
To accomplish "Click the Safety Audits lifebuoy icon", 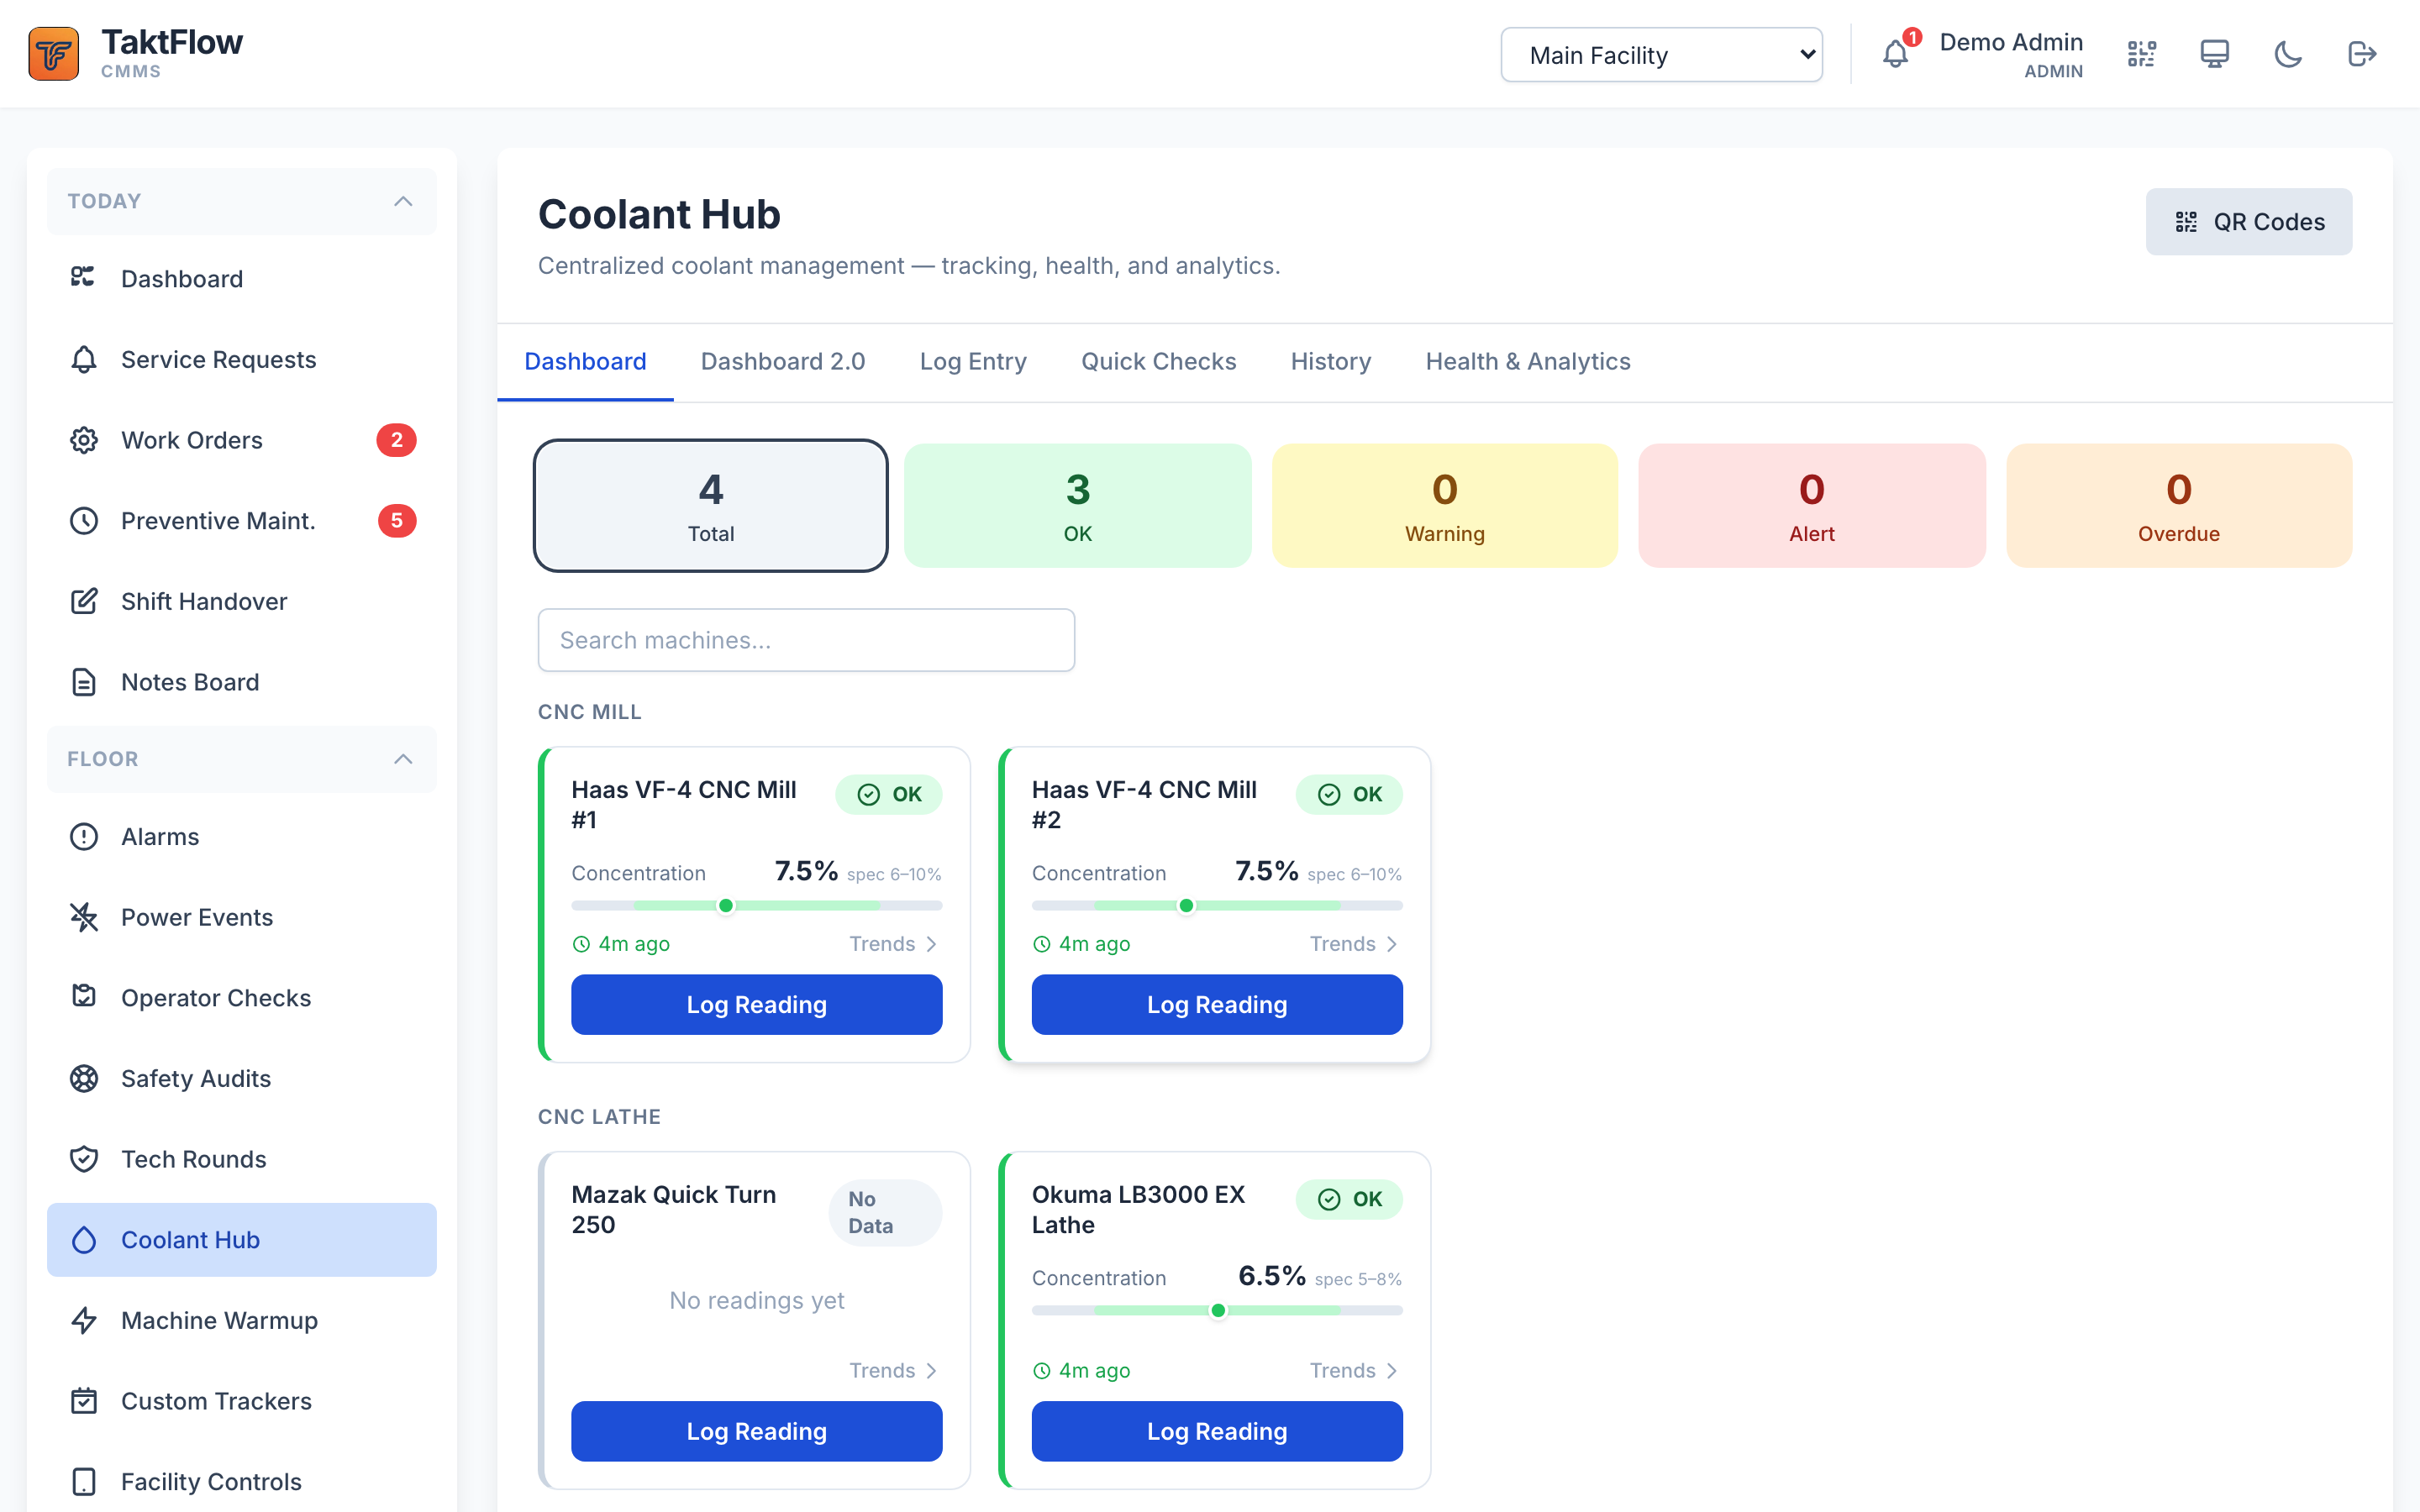I will (x=84, y=1078).
